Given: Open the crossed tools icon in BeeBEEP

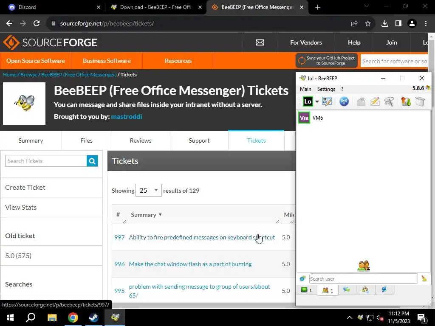Looking at the screenshot, I should click(389, 101).
